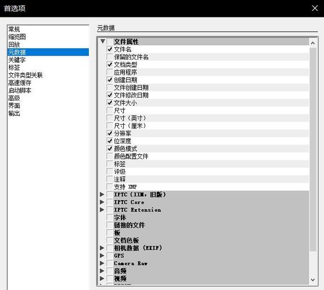Expand the 相机数据 (EXIF) group
324x290 pixels.
tap(102, 248)
